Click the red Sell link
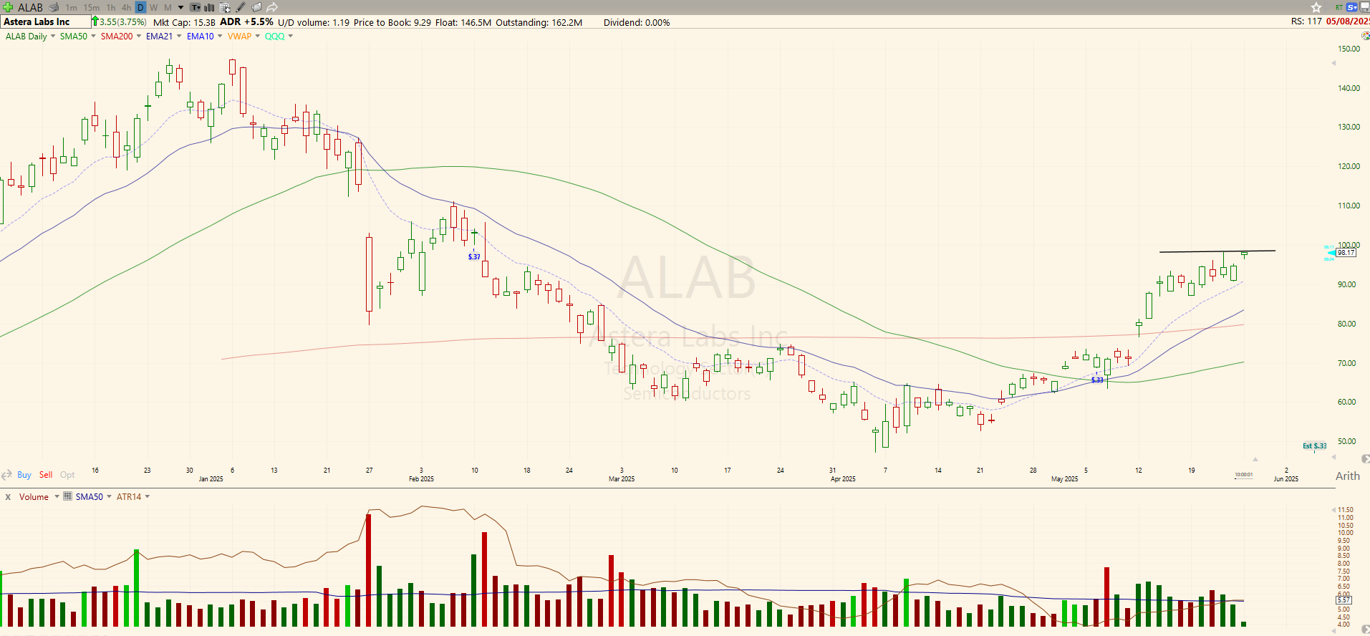This screenshot has height=636, width=1370. tap(46, 475)
